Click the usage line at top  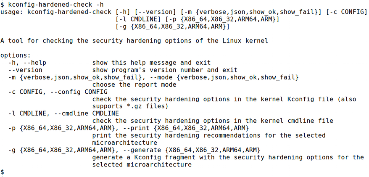click(x=184, y=12)
